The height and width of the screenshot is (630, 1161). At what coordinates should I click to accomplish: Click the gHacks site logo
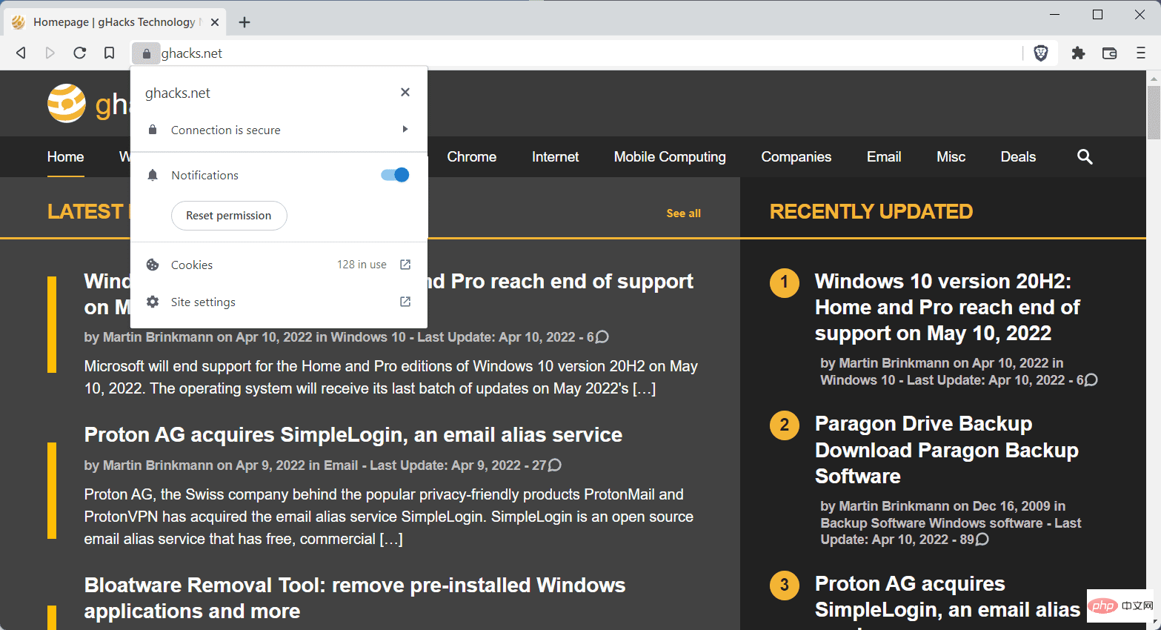67,103
